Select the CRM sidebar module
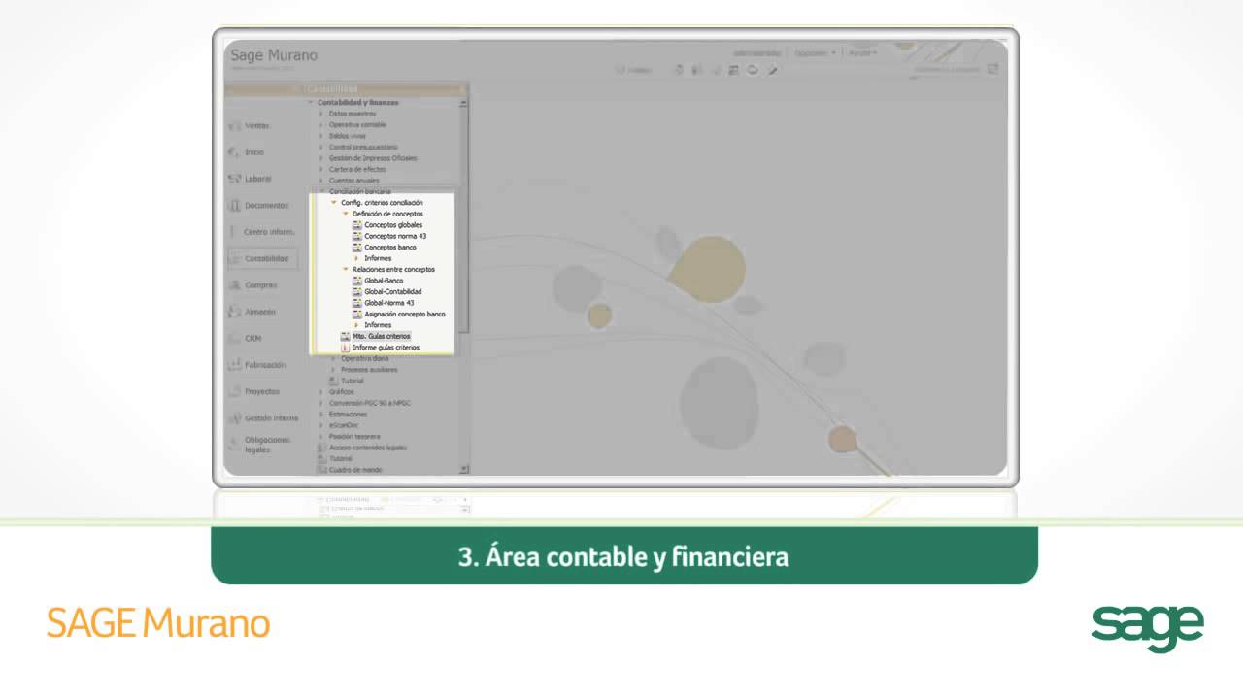Screen dimensions: 1243x699 [252, 339]
